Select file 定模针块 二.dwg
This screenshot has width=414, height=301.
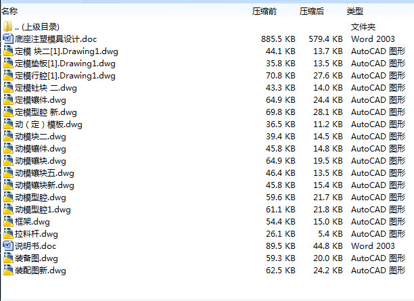(x=46, y=88)
